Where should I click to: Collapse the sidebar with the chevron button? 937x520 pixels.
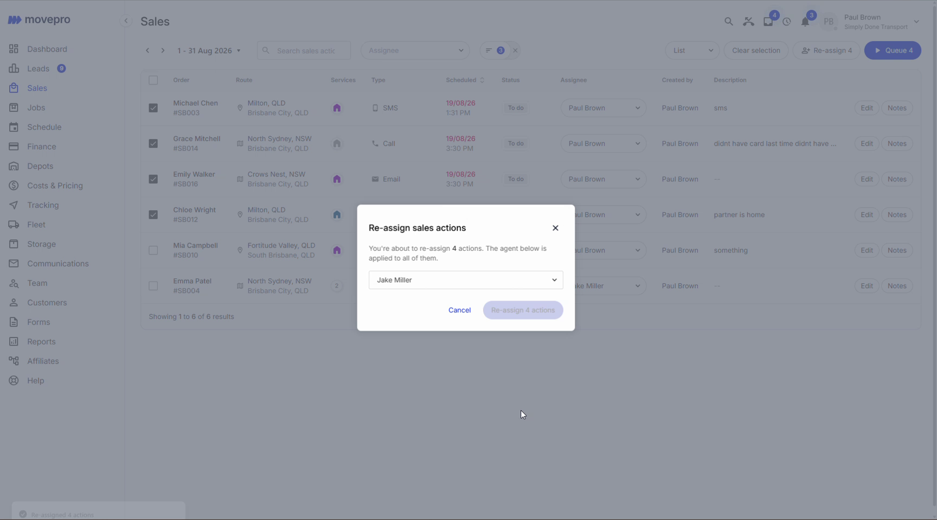click(126, 21)
